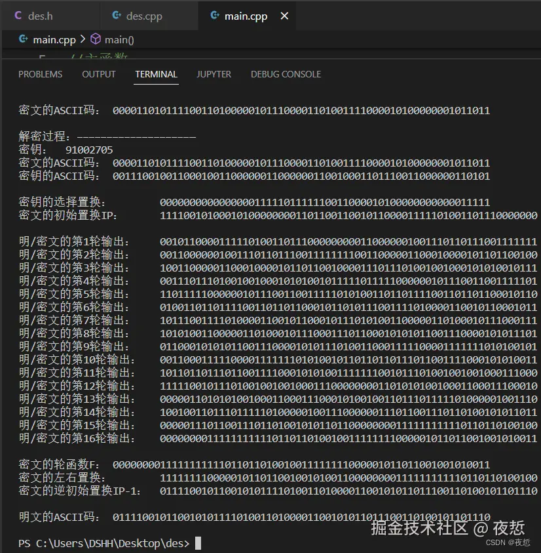The height and width of the screenshot is (553, 541).
Task: Click the C++ icon on des.cpp tab
Action: (117, 16)
